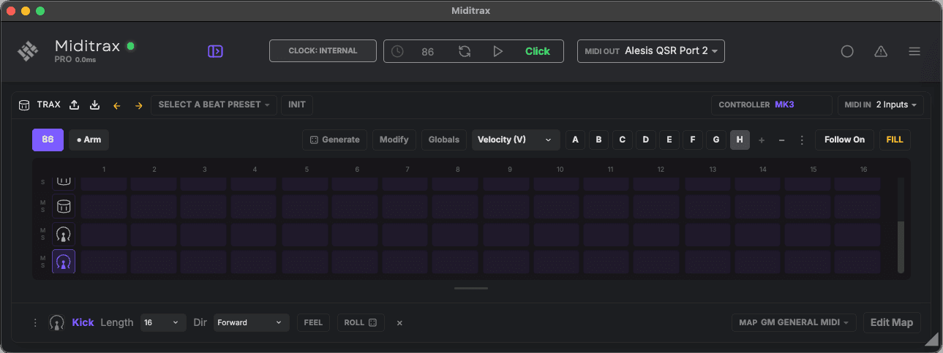Mute the unselected kick track
This screenshot has height=353, width=943.
coord(42,229)
